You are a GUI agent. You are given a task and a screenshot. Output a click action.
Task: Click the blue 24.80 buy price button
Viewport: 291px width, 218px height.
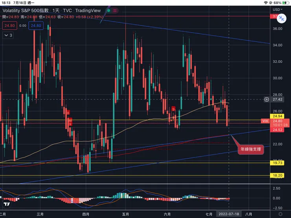(36, 26)
